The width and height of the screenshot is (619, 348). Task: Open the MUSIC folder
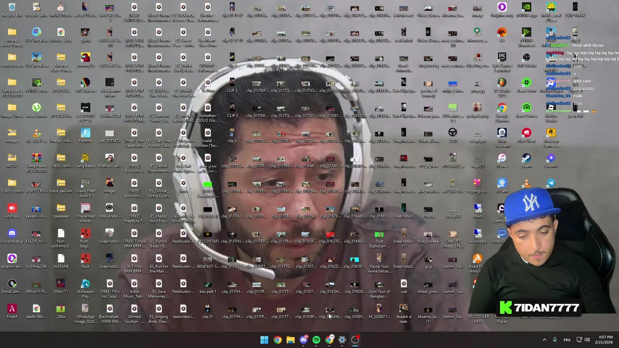pyautogui.click(x=12, y=160)
